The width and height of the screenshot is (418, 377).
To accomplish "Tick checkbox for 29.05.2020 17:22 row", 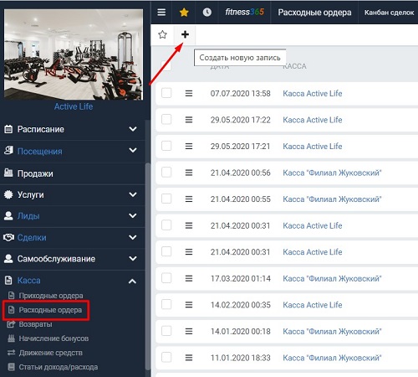I will point(166,120).
